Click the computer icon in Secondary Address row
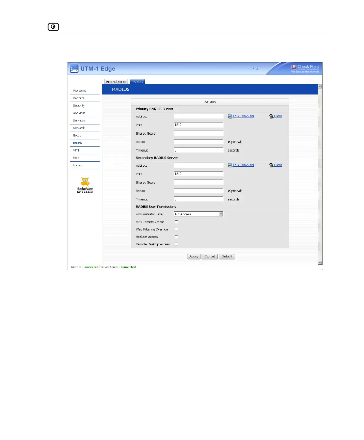364x440 pixels. tap(230, 165)
